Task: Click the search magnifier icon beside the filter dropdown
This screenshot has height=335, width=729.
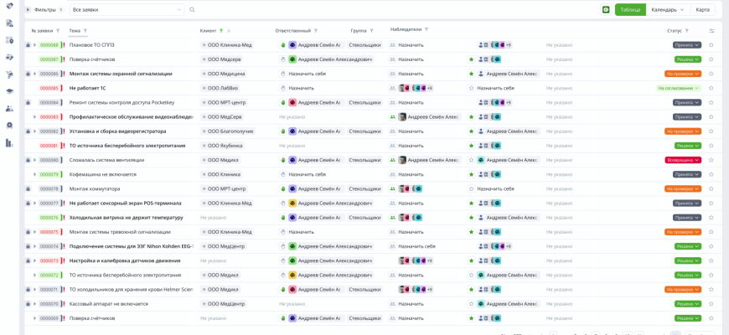Action: (x=192, y=10)
